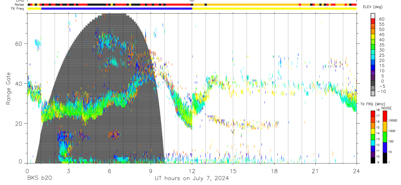This screenshot has height=185, width=401.
Task: Click the 10000 label in NOISE legend
Action: 393,120
